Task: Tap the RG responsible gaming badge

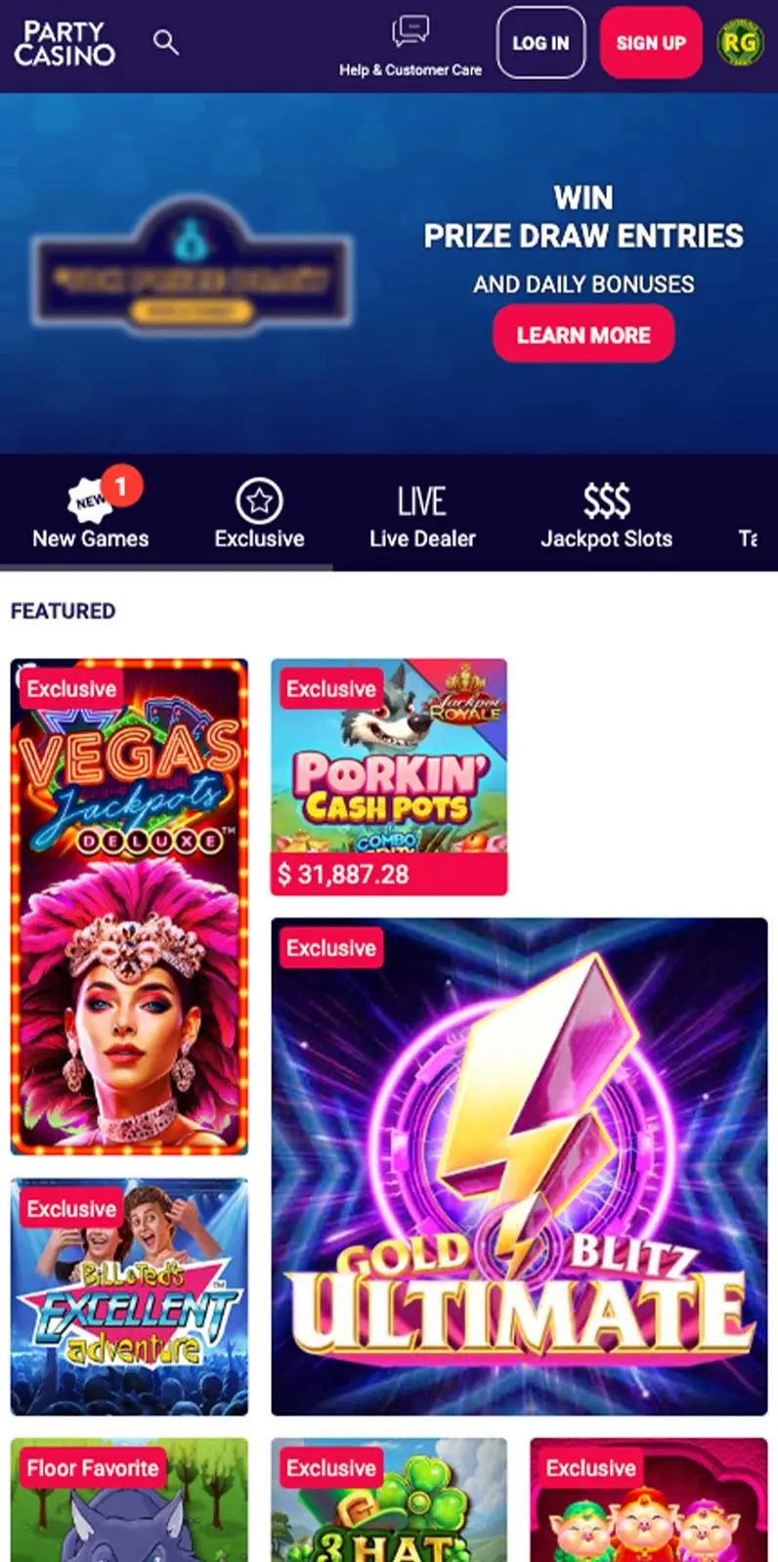Action: [x=740, y=43]
